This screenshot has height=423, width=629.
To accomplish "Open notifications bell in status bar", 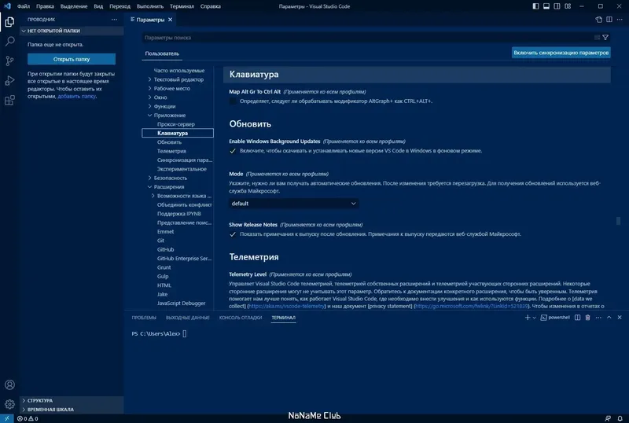I will point(620,418).
